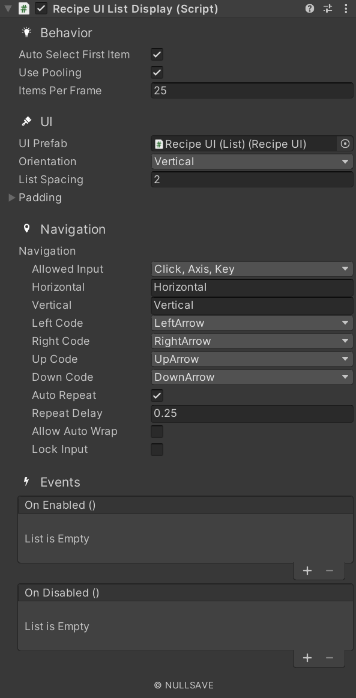Image resolution: width=356 pixels, height=698 pixels.
Task: Click the lightning icon beside Events
Action: [x=26, y=482]
